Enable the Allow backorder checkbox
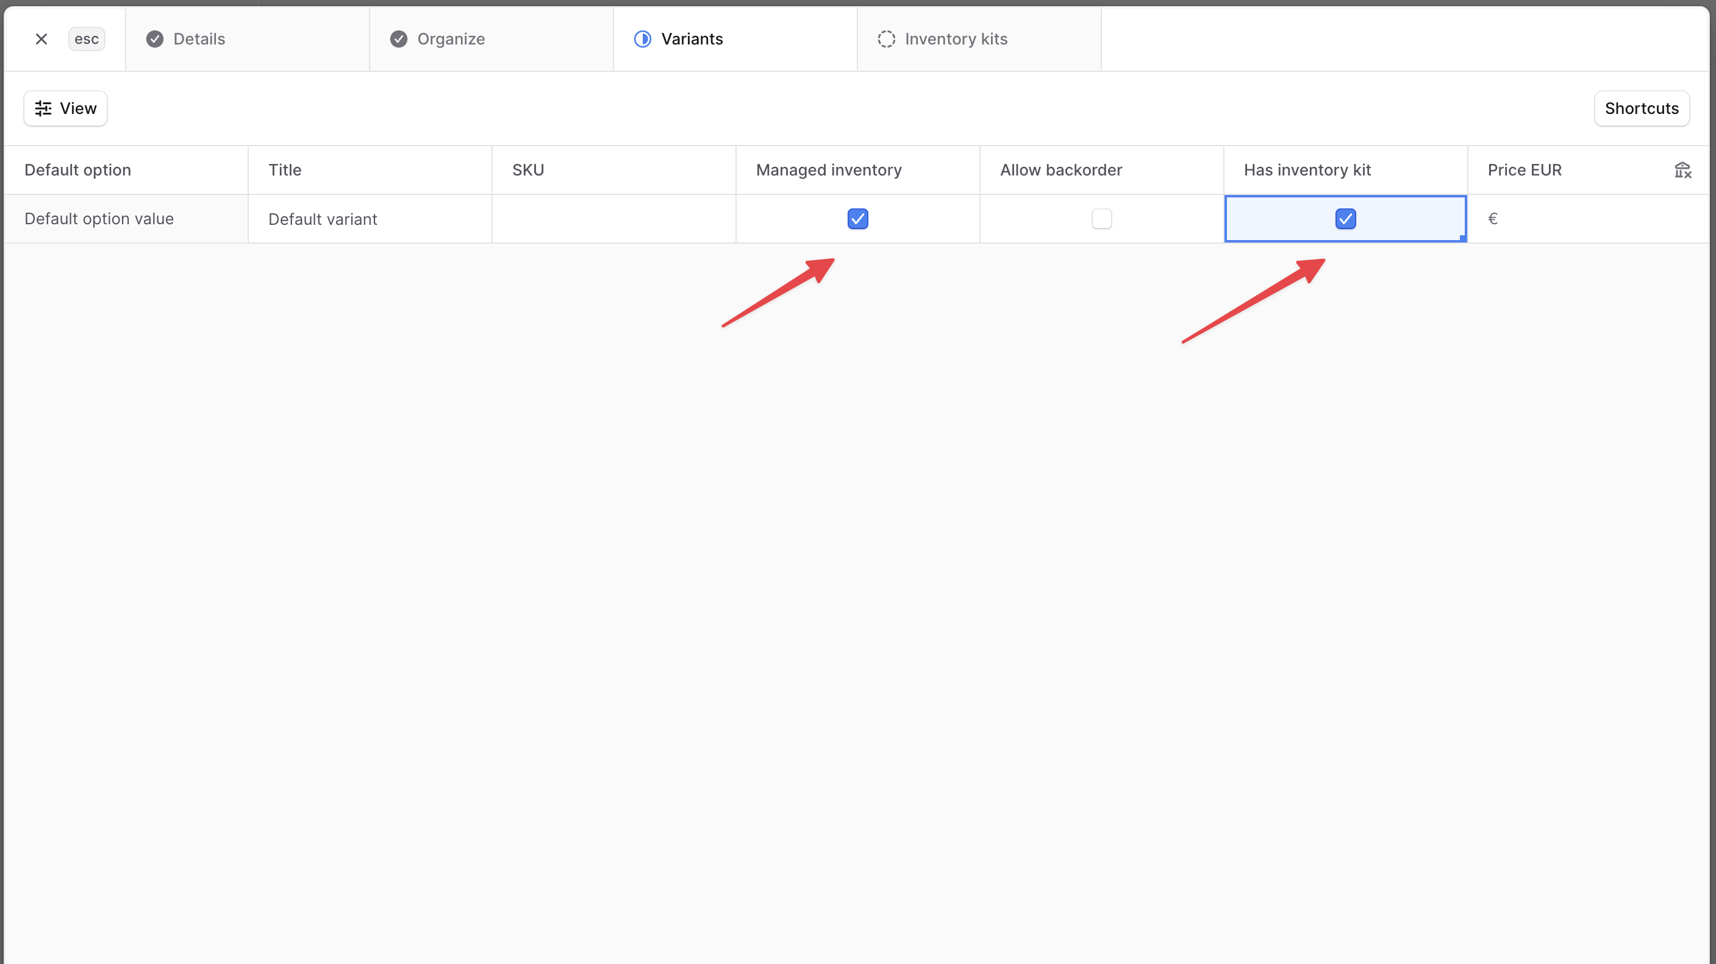Screen dimensions: 1716x964 coord(1101,219)
